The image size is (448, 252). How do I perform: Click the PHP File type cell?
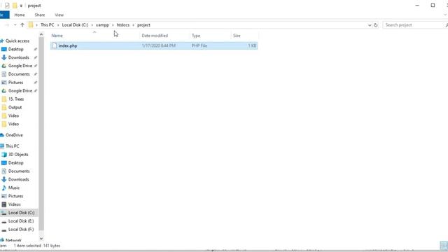tap(199, 45)
